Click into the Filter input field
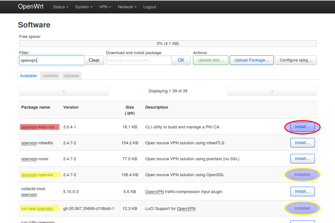 (x=52, y=60)
